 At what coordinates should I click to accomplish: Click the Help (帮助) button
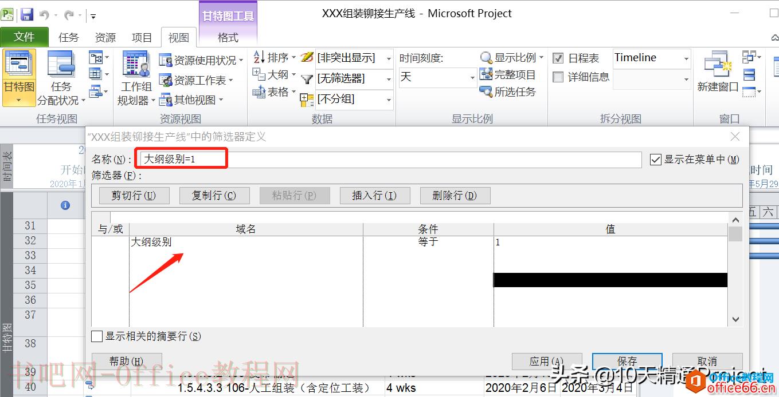click(127, 362)
